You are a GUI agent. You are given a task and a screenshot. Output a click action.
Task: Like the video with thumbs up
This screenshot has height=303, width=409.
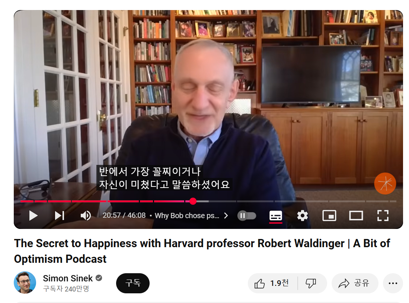coord(272,283)
